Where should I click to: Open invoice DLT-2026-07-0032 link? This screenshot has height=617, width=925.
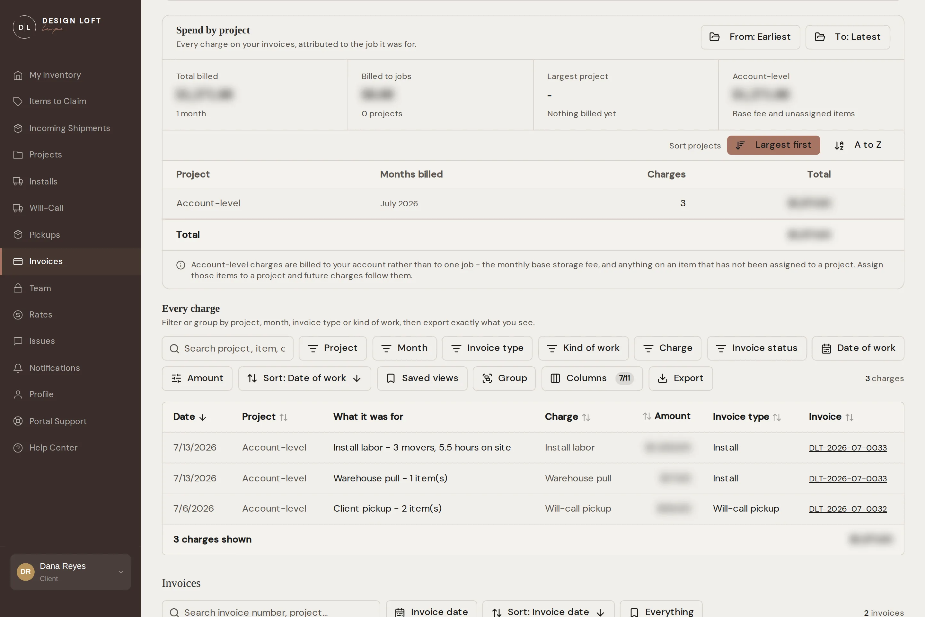point(848,509)
